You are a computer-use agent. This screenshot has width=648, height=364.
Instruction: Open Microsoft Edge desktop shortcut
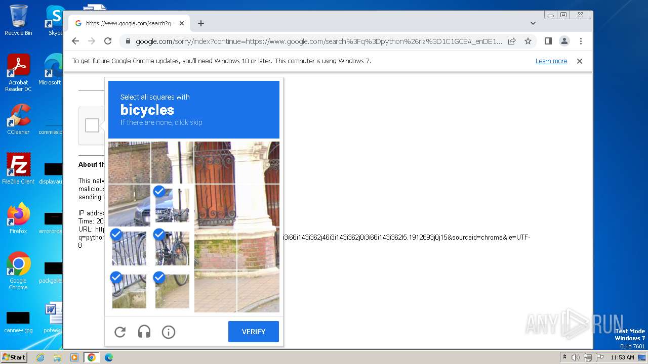51,70
